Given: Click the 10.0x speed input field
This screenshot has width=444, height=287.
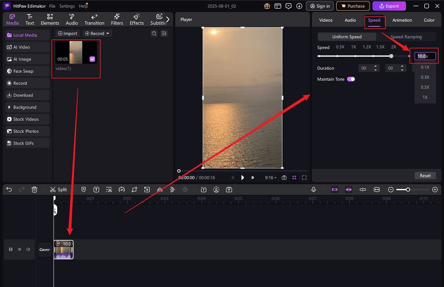Looking at the screenshot, I should [425, 56].
